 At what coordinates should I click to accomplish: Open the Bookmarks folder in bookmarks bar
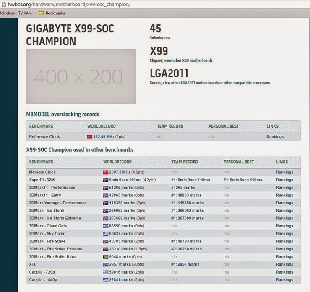[52, 13]
